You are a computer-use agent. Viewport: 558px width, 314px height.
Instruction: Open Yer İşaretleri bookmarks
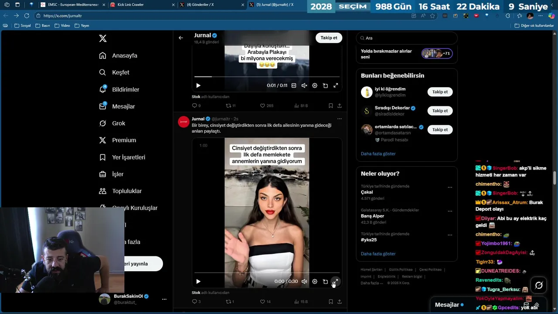tap(122, 157)
